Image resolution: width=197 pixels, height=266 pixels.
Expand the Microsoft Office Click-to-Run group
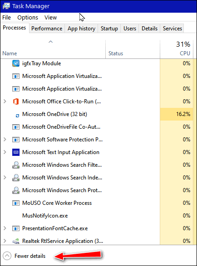tap(5, 102)
